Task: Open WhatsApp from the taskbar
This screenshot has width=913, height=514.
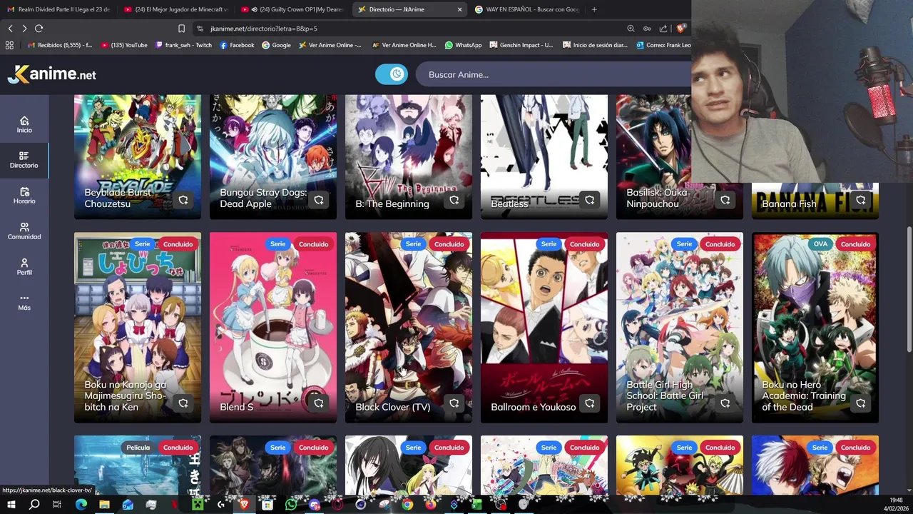Action: pyautogui.click(x=290, y=505)
